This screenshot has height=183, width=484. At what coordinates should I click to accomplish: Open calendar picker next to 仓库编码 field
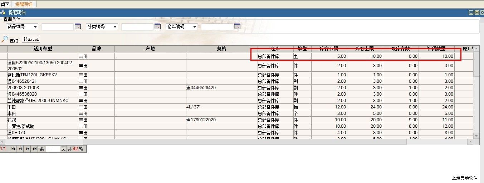click(x=237, y=27)
